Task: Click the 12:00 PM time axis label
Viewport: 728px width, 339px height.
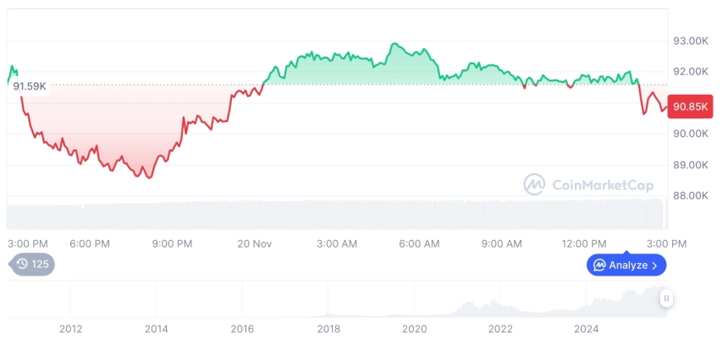Action: click(585, 243)
